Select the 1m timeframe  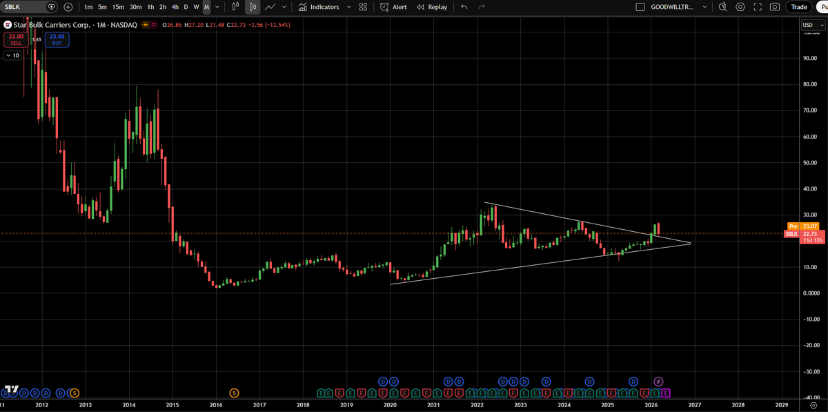pyautogui.click(x=88, y=7)
